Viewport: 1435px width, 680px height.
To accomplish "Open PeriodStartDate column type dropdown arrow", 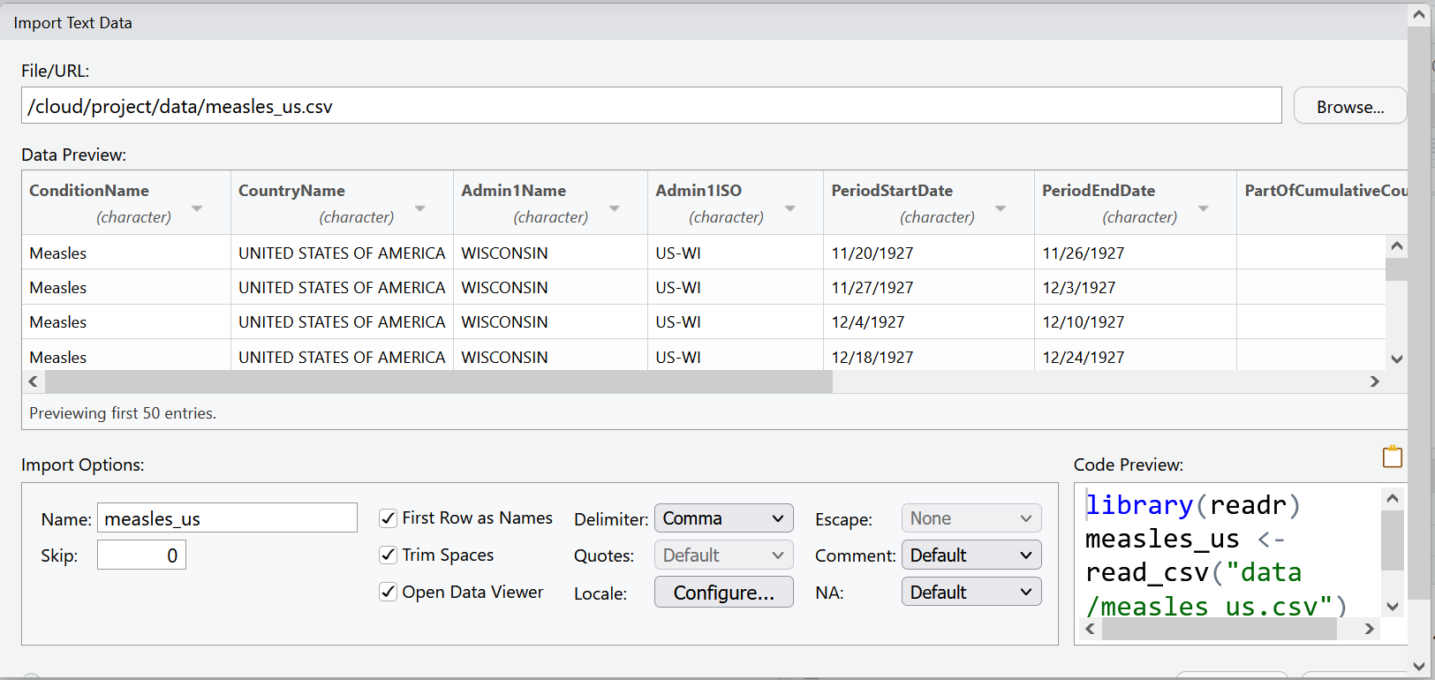I will click(x=1001, y=209).
